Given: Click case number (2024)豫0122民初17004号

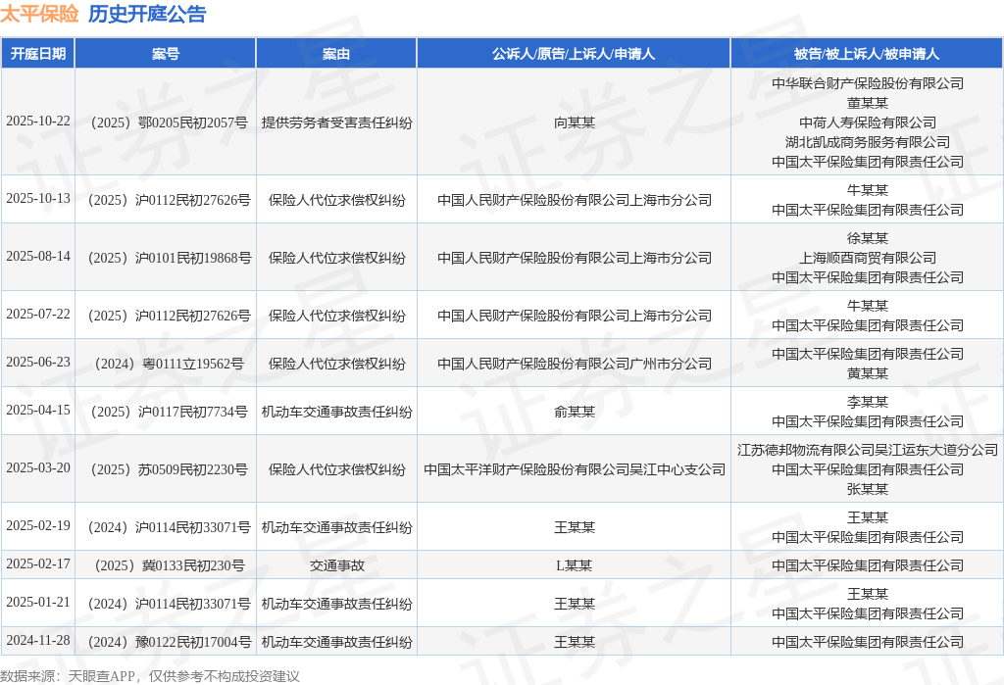Looking at the screenshot, I should pyautogui.click(x=165, y=642).
